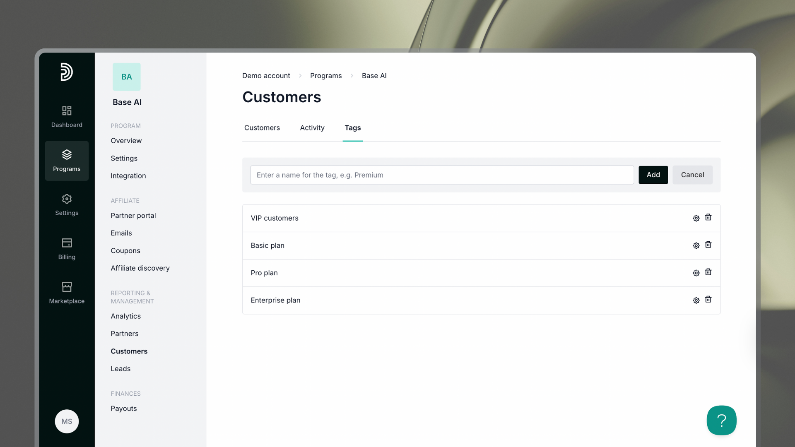Cancel adding a new tag
This screenshot has width=795, height=447.
point(692,175)
